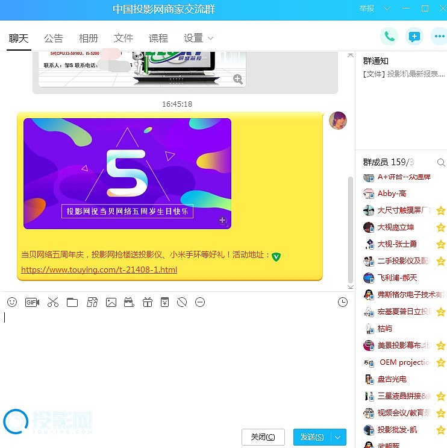Switch to the 文件 tab

tap(123, 38)
